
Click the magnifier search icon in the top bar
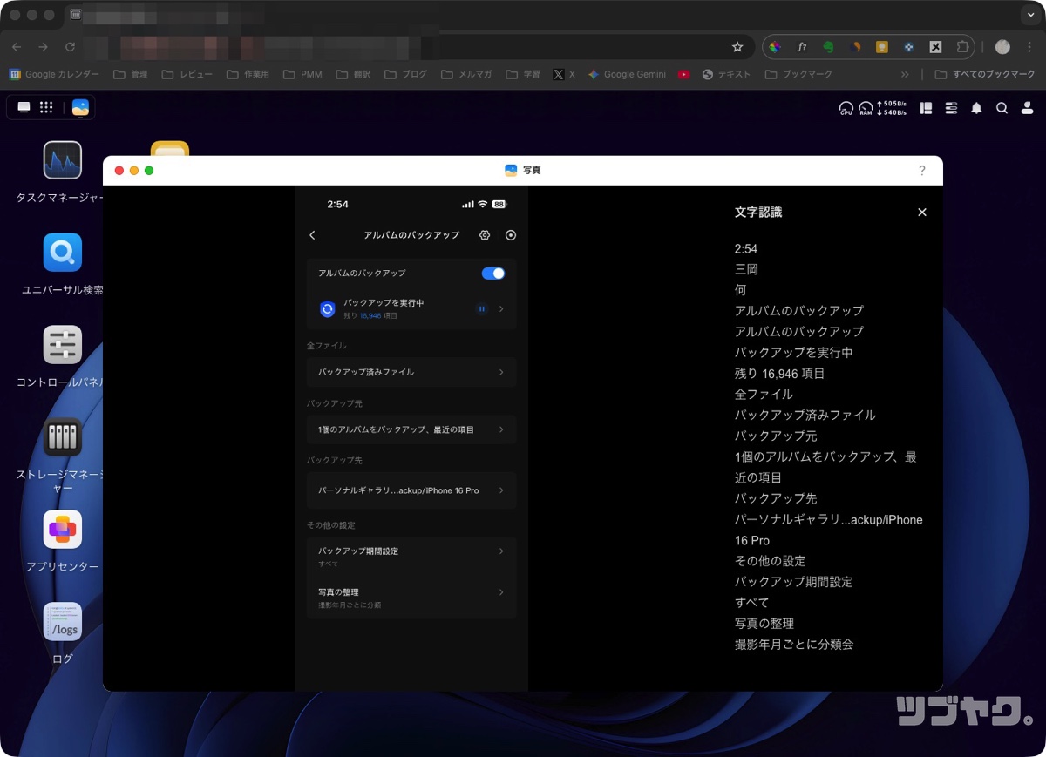[x=1002, y=107]
